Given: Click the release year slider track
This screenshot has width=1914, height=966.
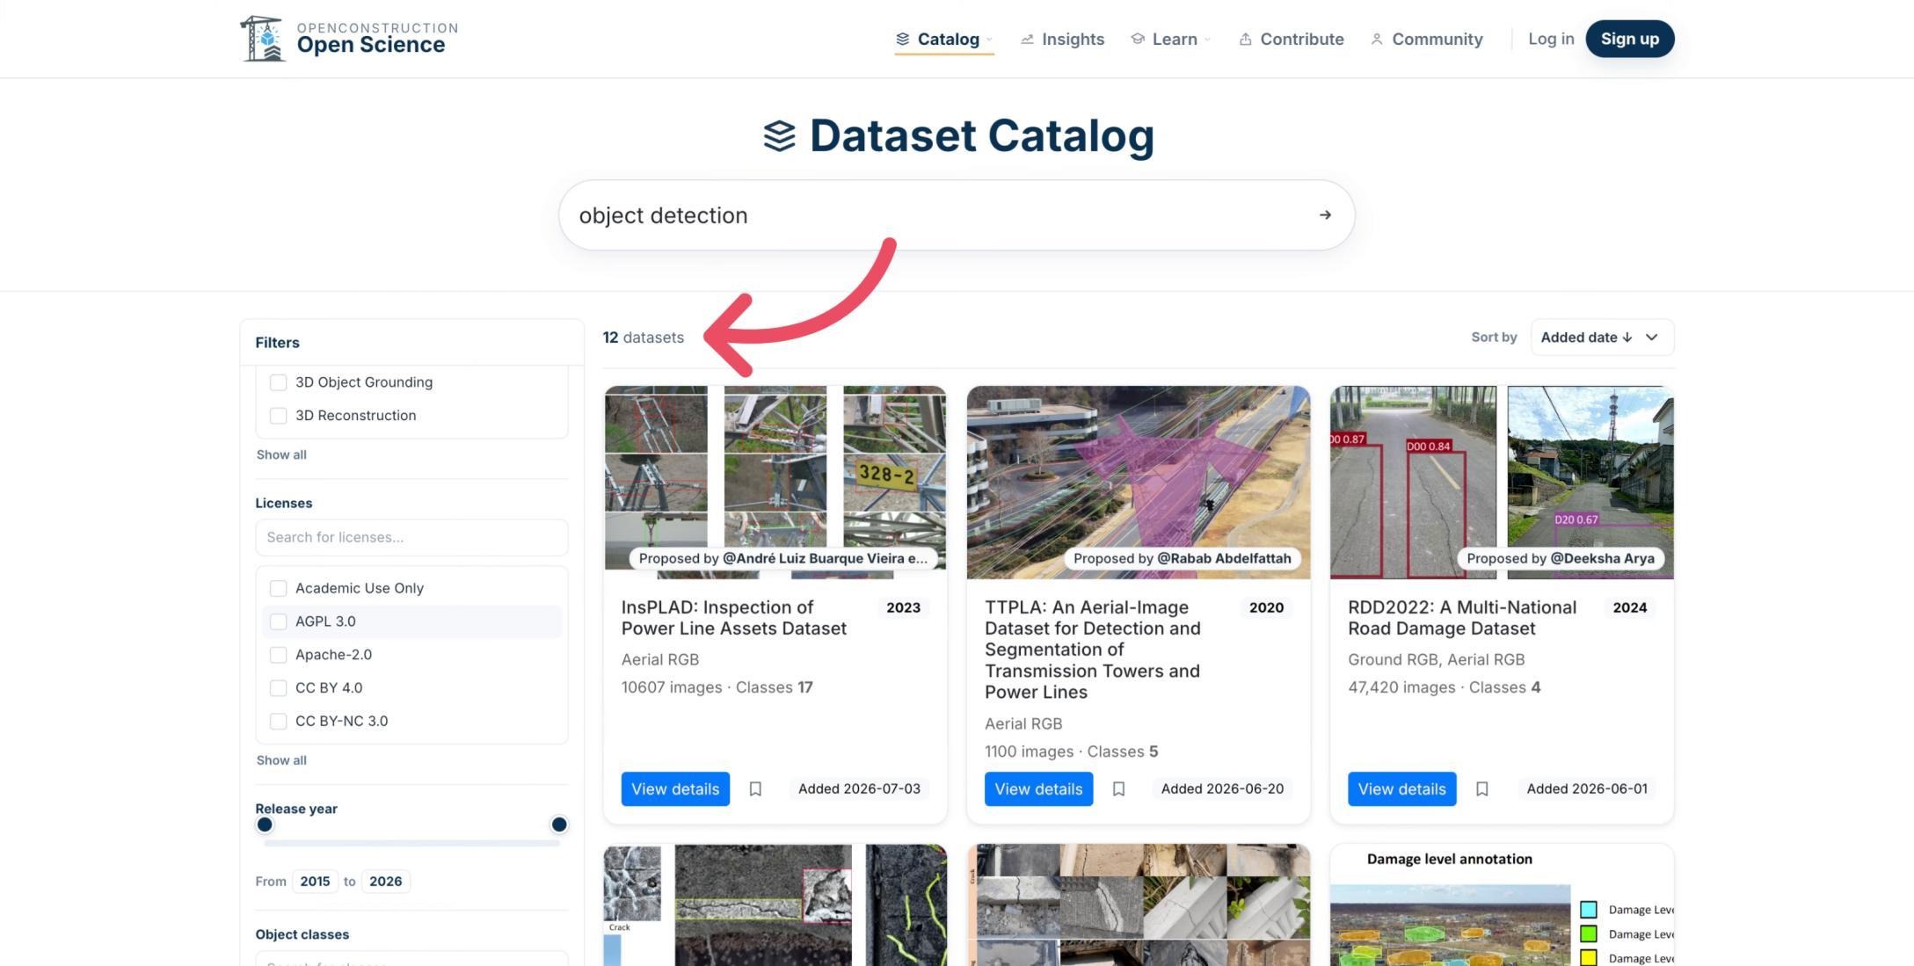Looking at the screenshot, I should (411, 843).
